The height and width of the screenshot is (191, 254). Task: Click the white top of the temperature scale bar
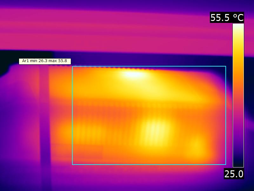pyautogui.click(x=238, y=27)
